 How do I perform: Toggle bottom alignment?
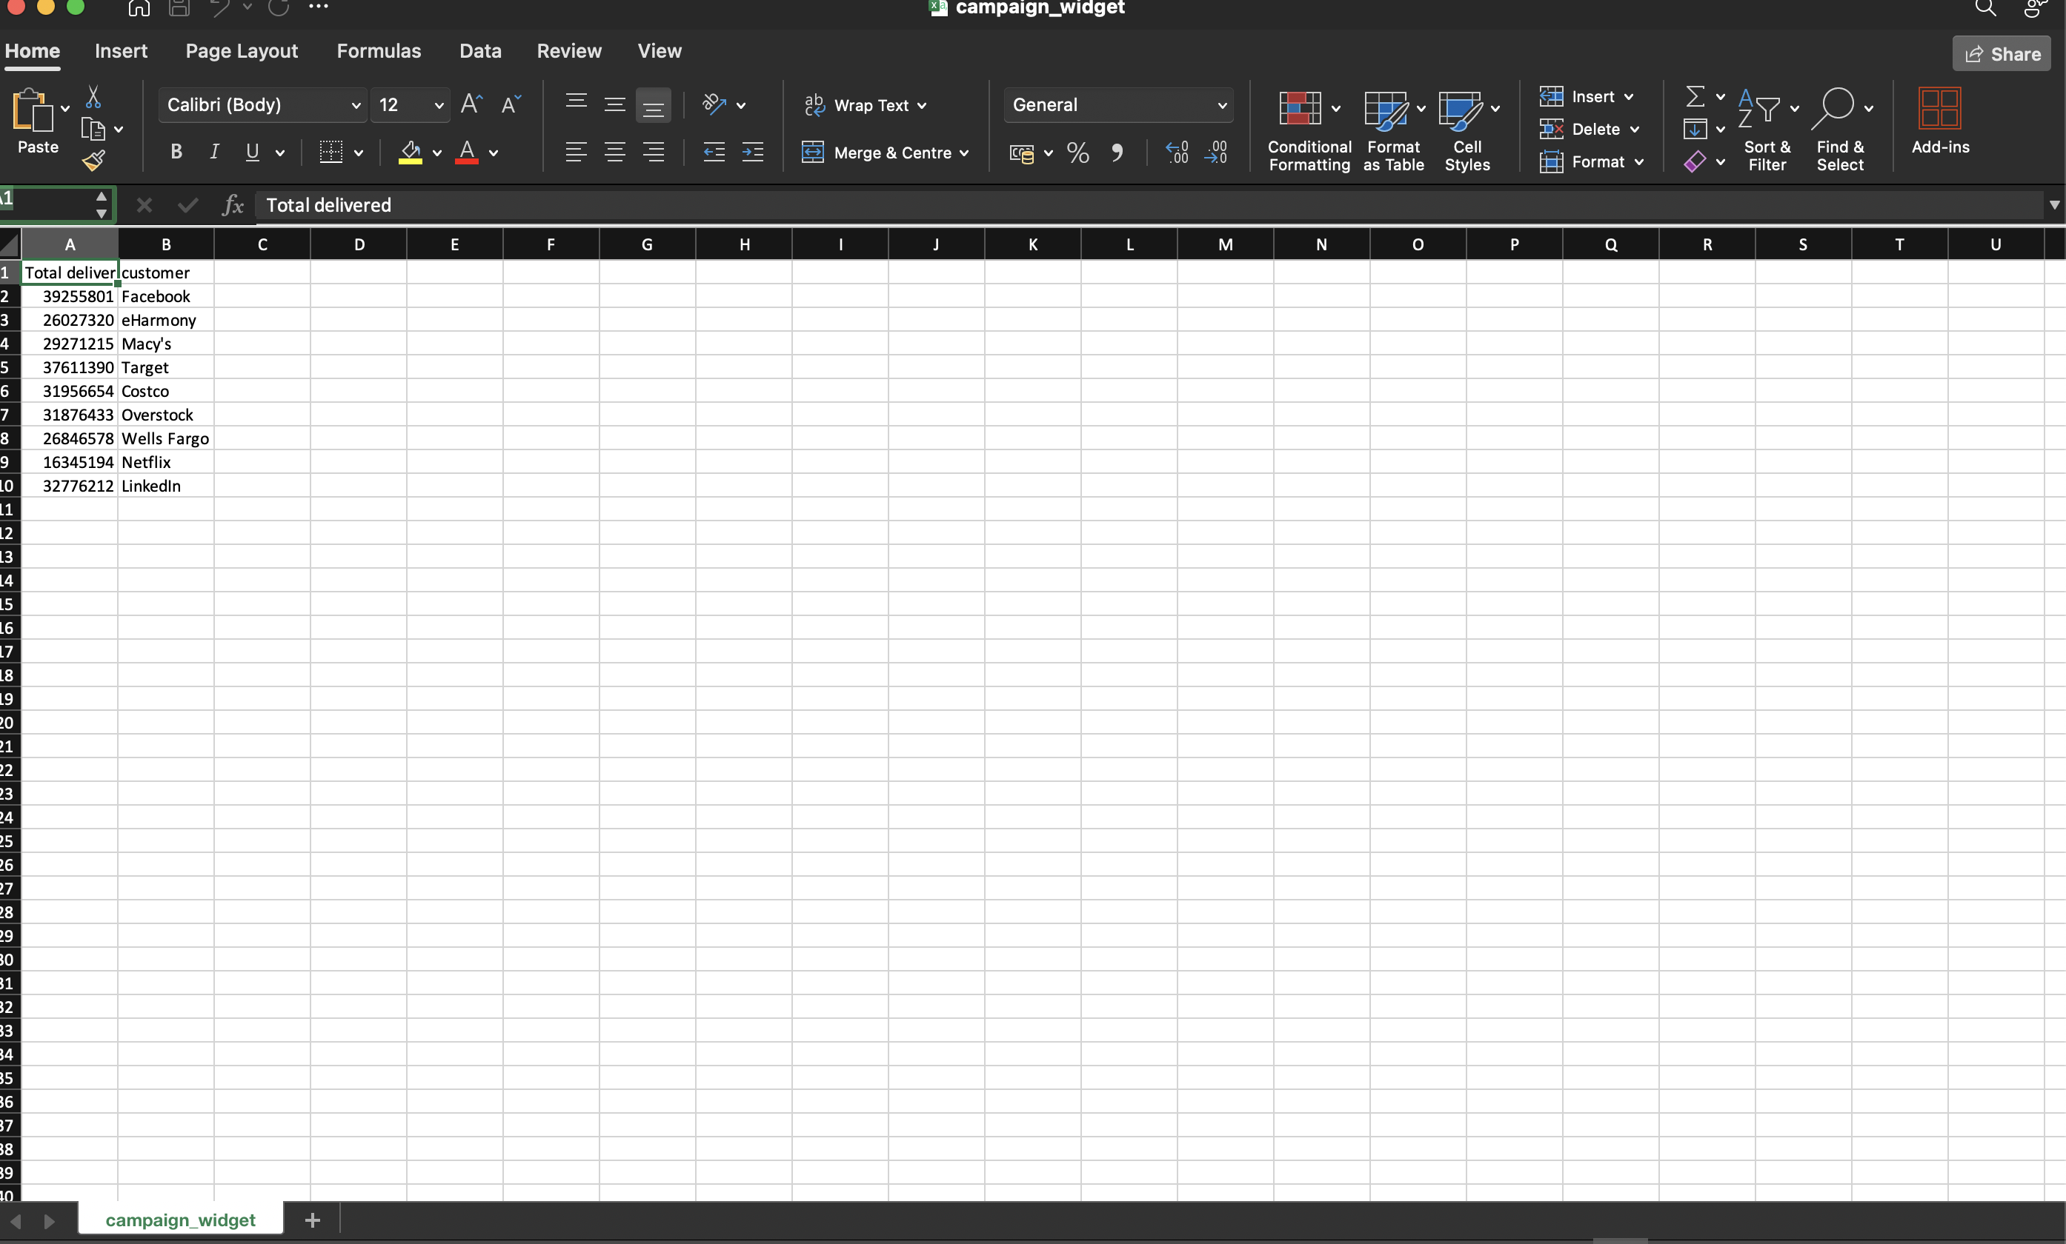[x=653, y=106]
